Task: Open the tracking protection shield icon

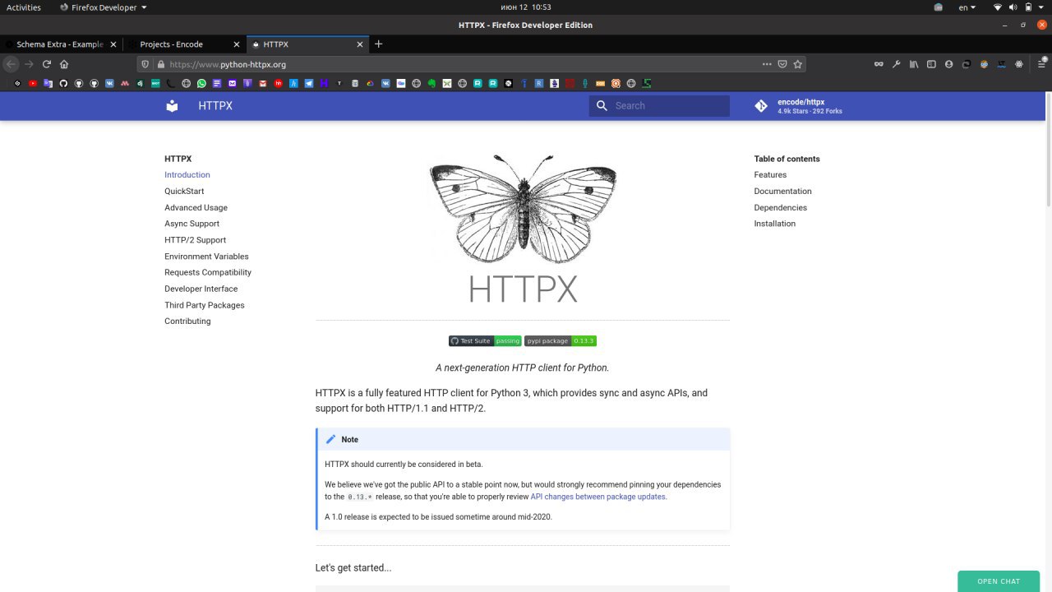Action: pos(145,63)
